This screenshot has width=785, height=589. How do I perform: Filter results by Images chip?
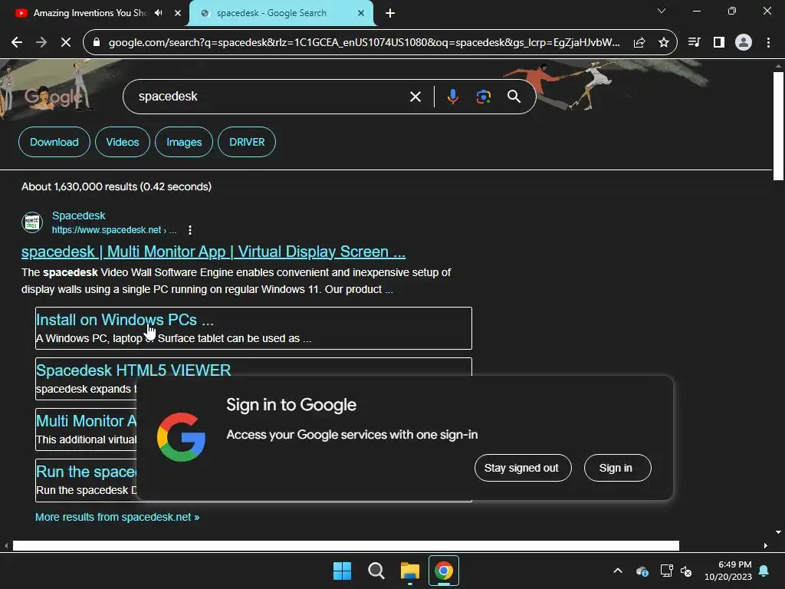184,142
